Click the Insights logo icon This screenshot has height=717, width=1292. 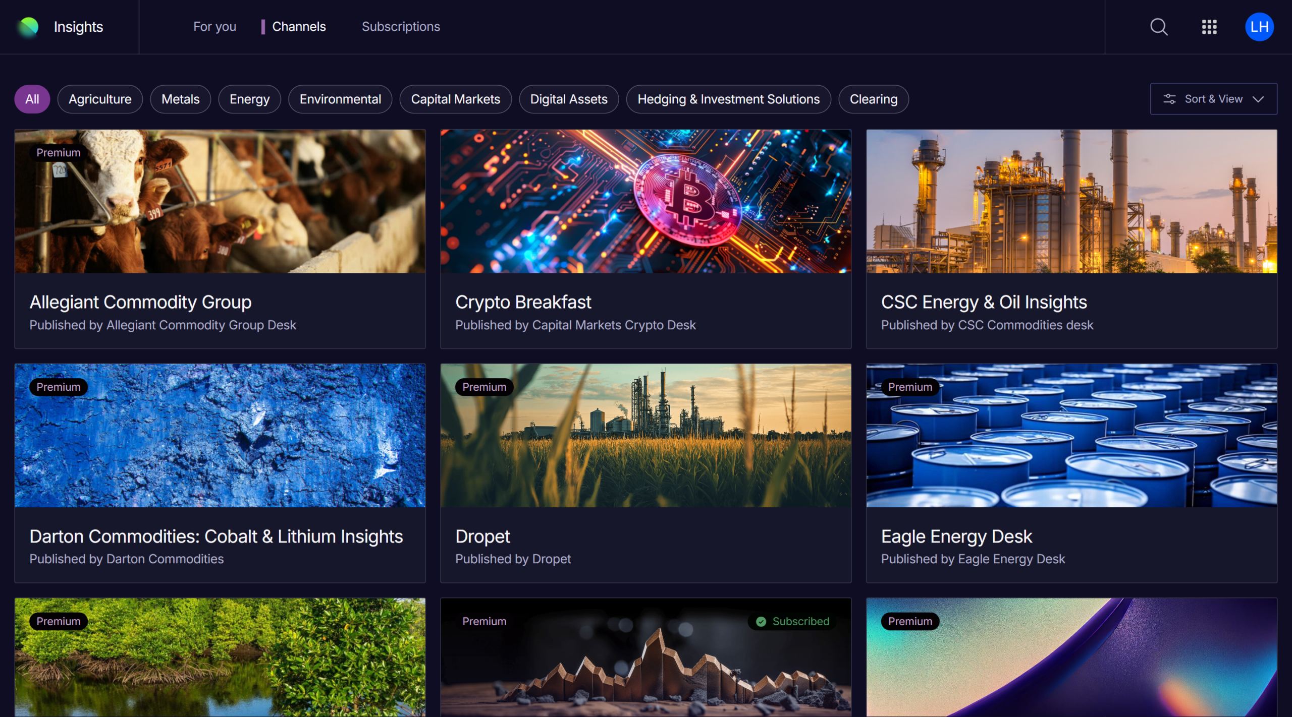pos(28,27)
